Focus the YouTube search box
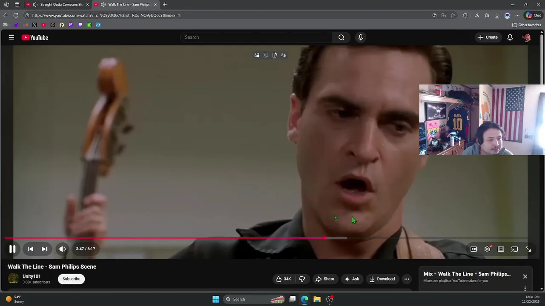545x306 pixels. 256,37
